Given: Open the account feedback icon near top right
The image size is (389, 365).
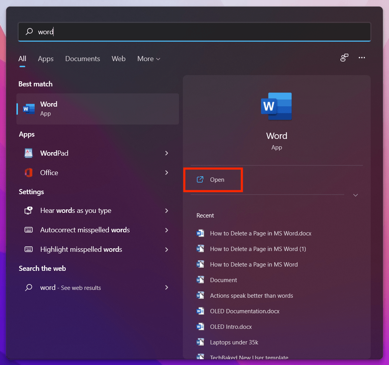Looking at the screenshot, I should pyautogui.click(x=344, y=58).
